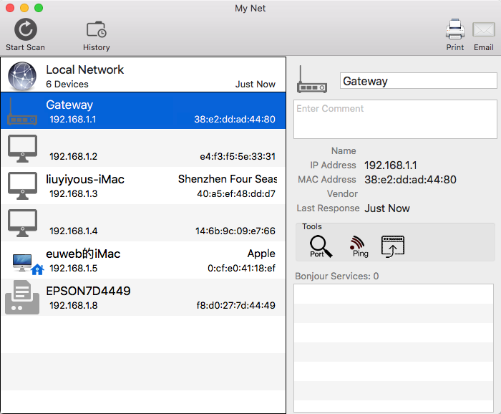Click the Email envelope icon
The width and height of the screenshot is (501, 414).
483,30
